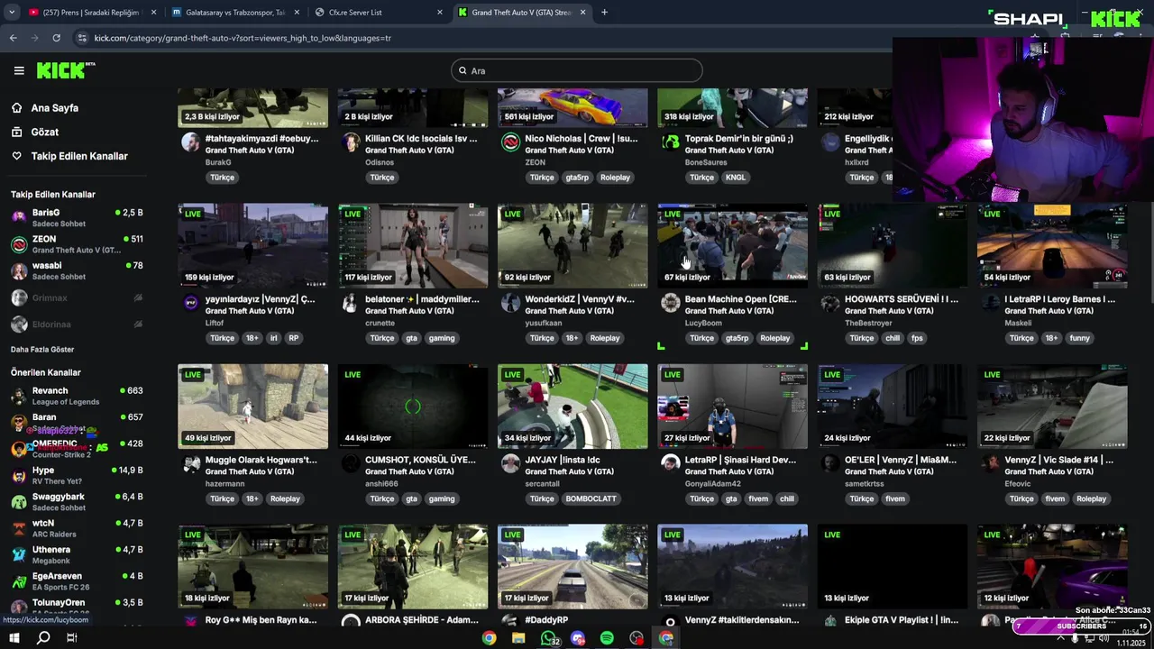Open BoneSaures channel avatar

tap(670, 142)
